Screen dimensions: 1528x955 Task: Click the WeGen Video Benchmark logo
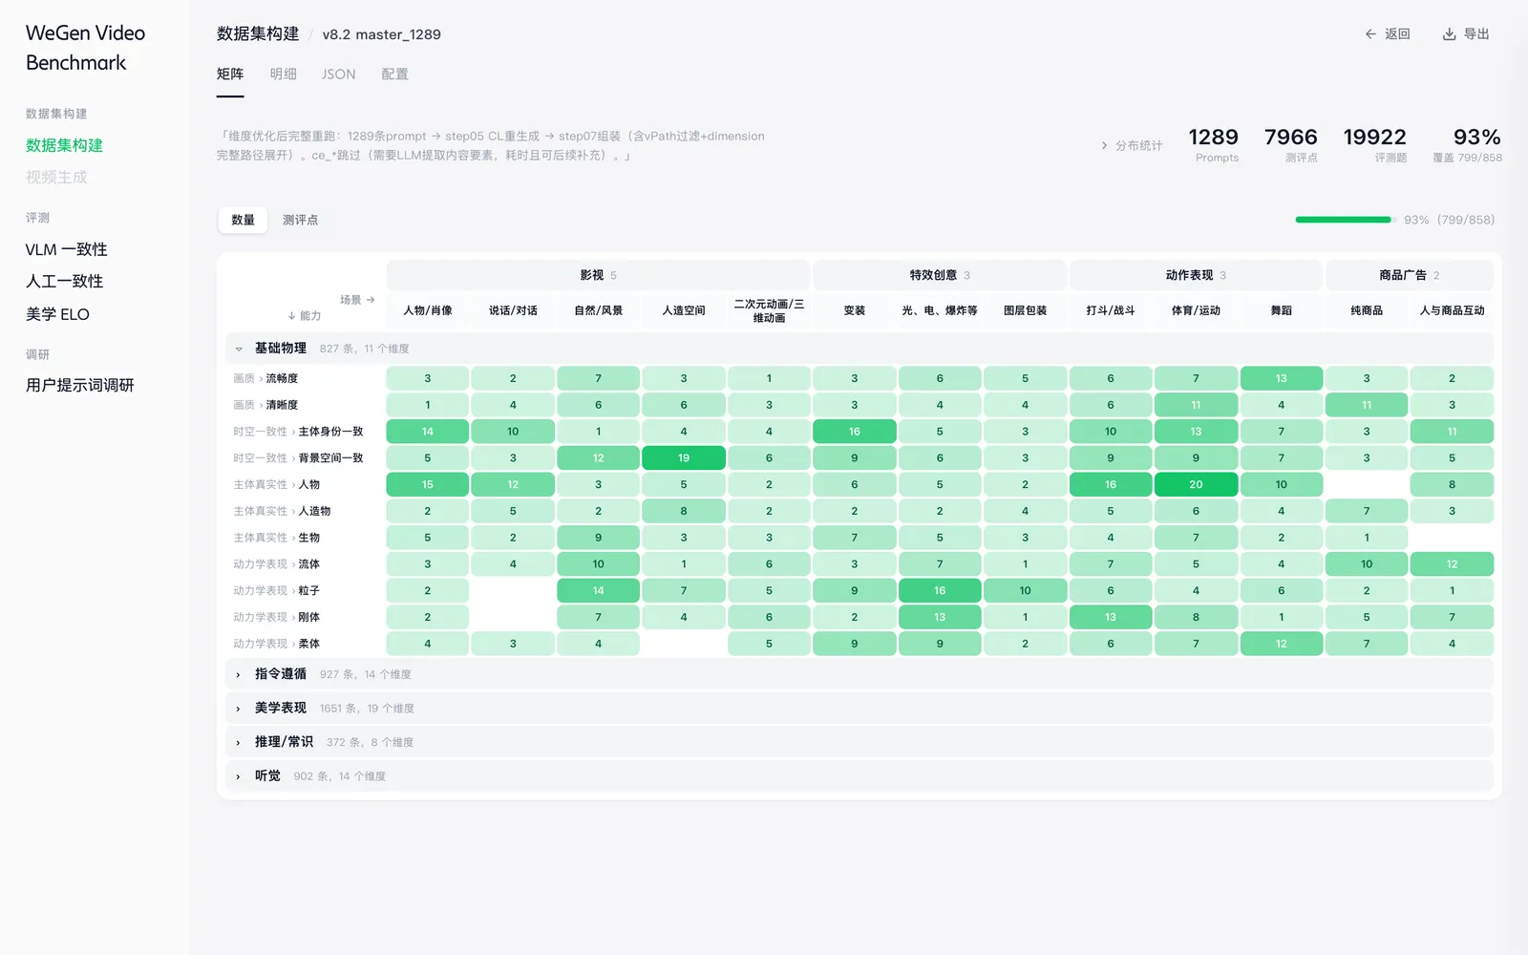click(86, 48)
